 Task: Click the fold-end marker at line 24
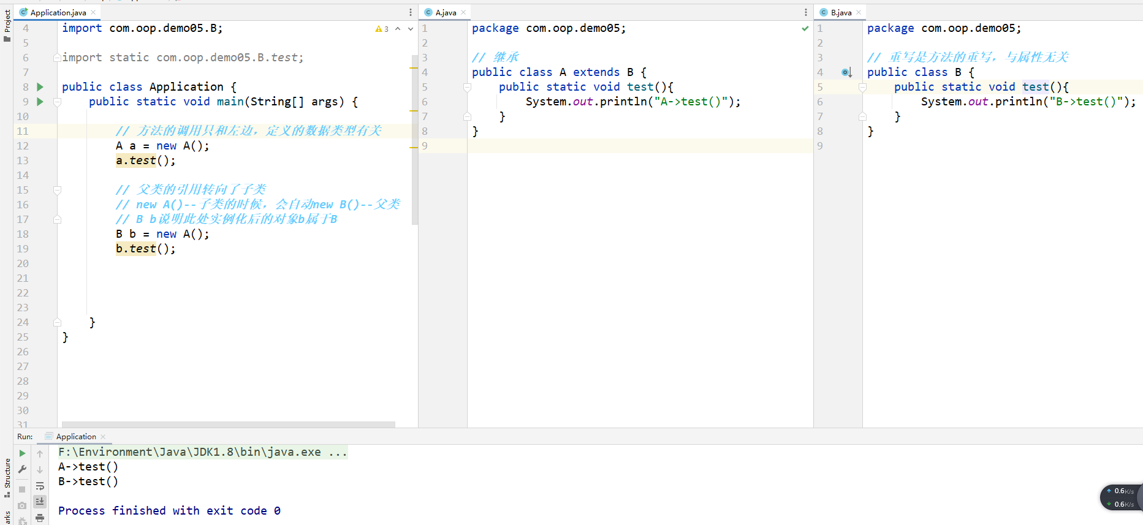click(57, 322)
